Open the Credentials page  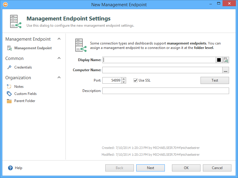[23, 67]
